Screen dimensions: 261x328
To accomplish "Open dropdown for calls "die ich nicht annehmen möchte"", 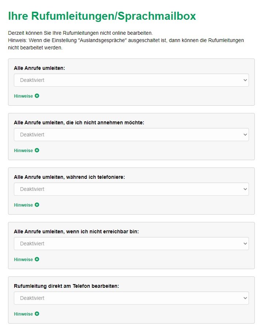I will (x=131, y=135).
